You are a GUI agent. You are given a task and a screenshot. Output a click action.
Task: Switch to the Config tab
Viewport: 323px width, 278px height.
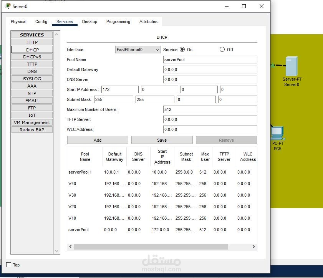(x=41, y=22)
